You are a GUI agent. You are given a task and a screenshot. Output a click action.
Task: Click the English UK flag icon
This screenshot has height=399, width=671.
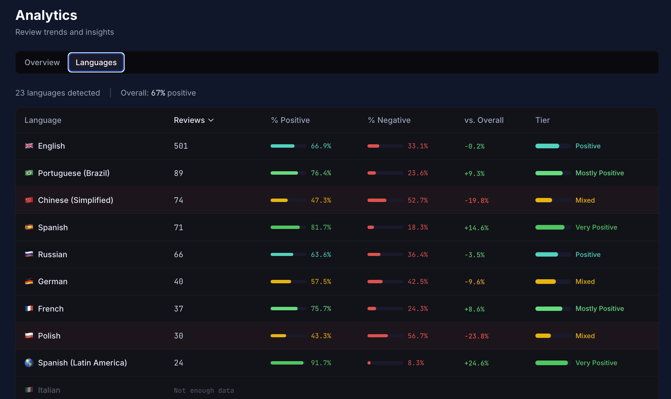point(29,146)
